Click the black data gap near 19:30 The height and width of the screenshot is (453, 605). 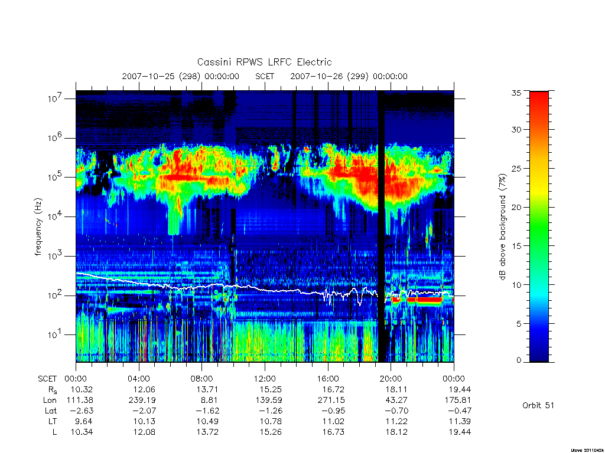point(381,226)
